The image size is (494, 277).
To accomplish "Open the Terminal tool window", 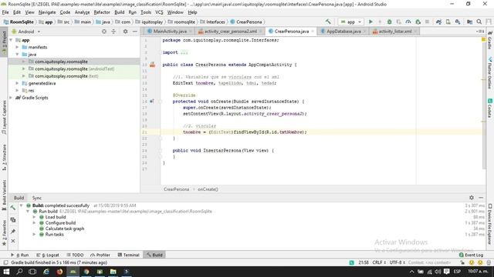I will click(x=129, y=255).
